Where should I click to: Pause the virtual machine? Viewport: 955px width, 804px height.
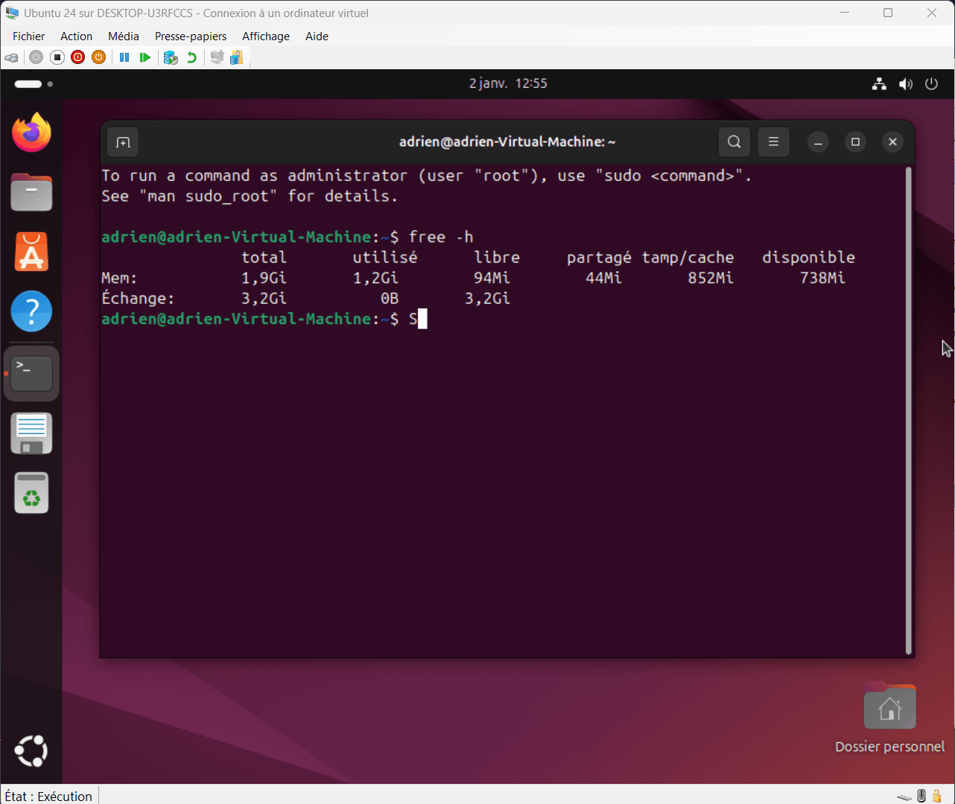[x=124, y=57]
